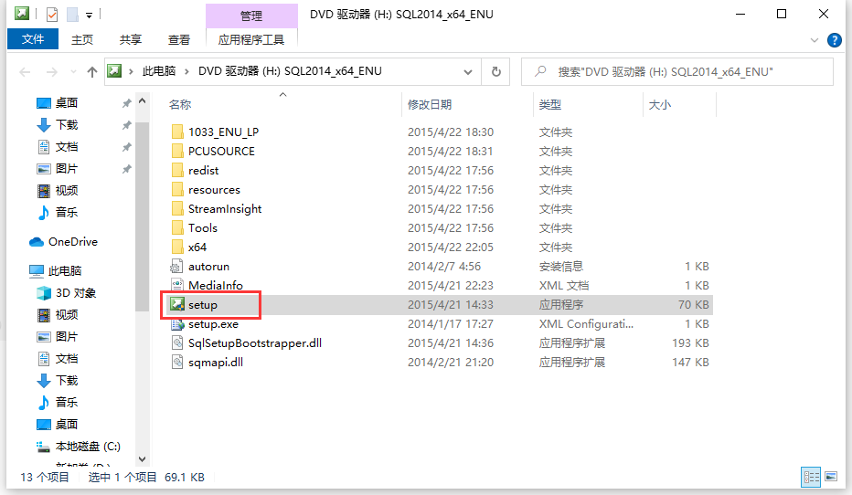Click the navigation pane scroll up arrow

[143, 101]
